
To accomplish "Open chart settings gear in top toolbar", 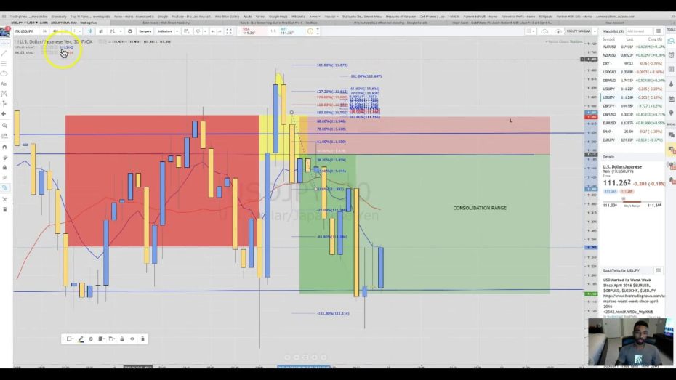I will tap(130, 31).
